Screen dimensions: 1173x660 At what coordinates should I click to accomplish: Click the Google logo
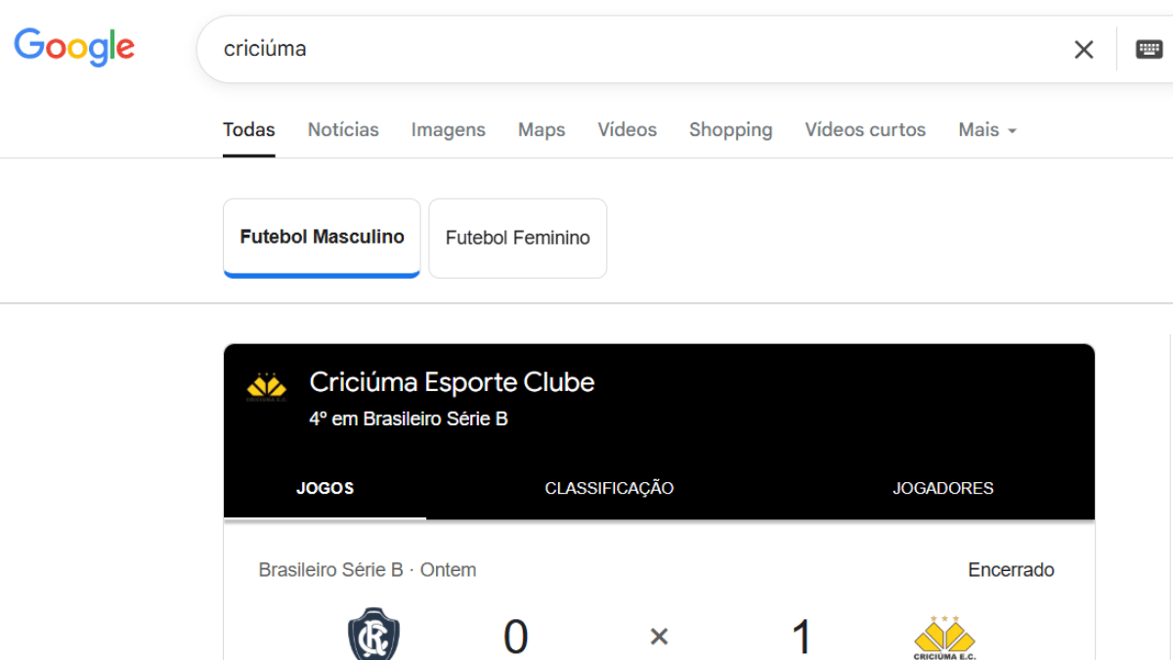pos(74,47)
